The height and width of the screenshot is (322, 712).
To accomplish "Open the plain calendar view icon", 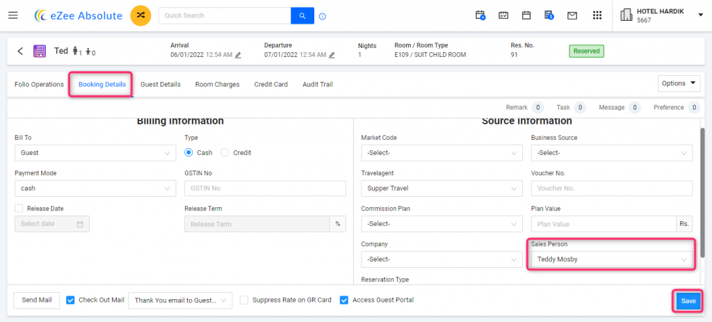I will tap(526, 15).
